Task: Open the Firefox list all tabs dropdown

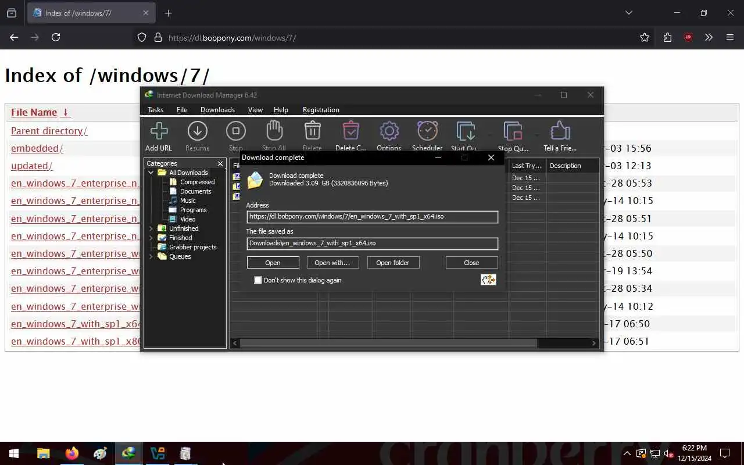Action: 628,13
